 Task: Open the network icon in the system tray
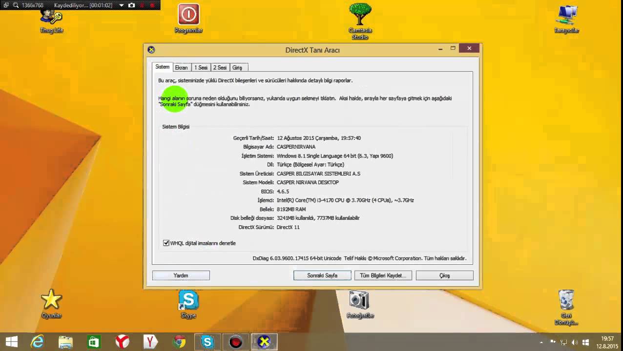pos(563,342)
